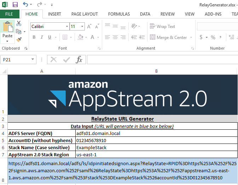
Task: Go to the FORMULAS tab
Action: click(119, 14)
